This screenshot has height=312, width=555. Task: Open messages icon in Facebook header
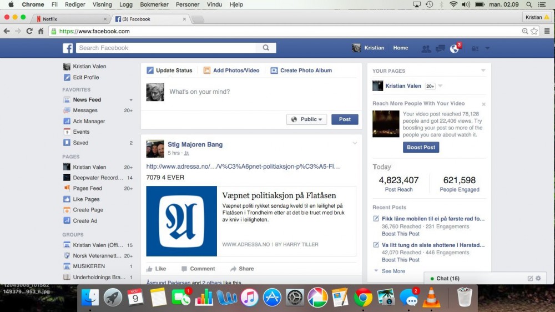[x=440, y=48]
